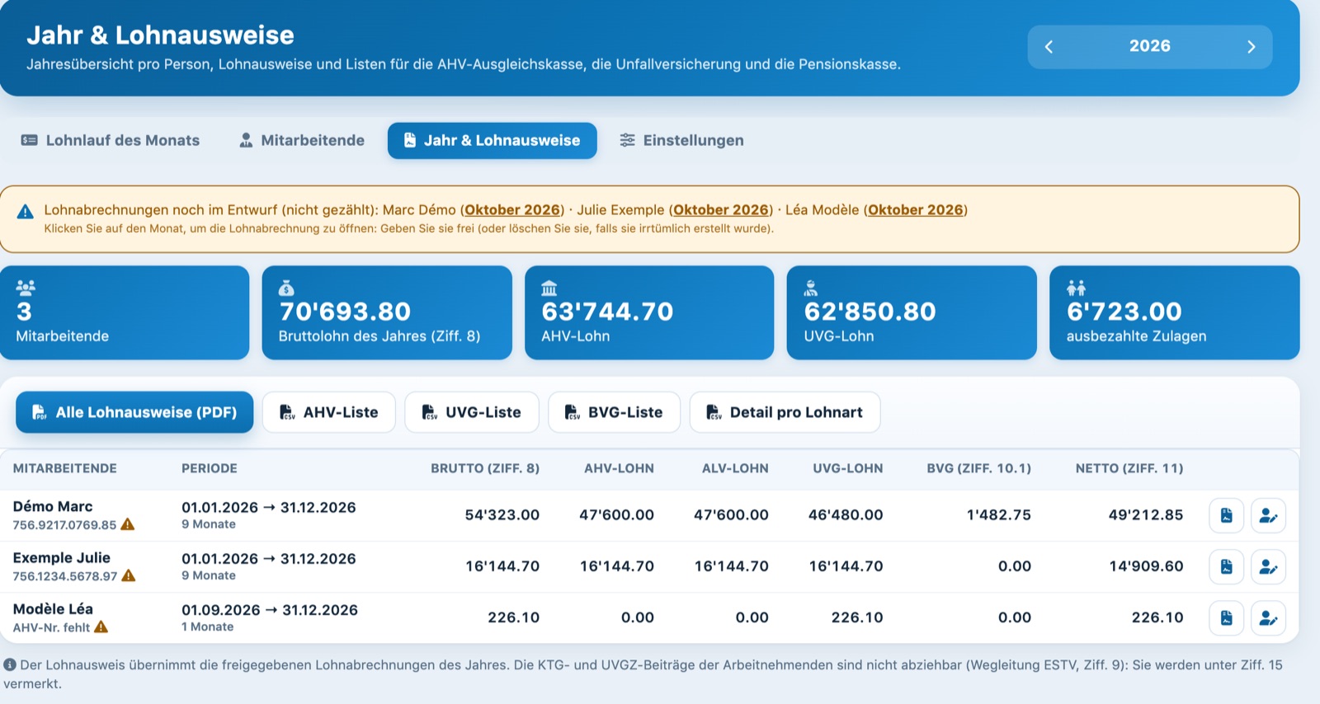Click the name Exemple Julie
1320x704 pixels.
(62, 557)
